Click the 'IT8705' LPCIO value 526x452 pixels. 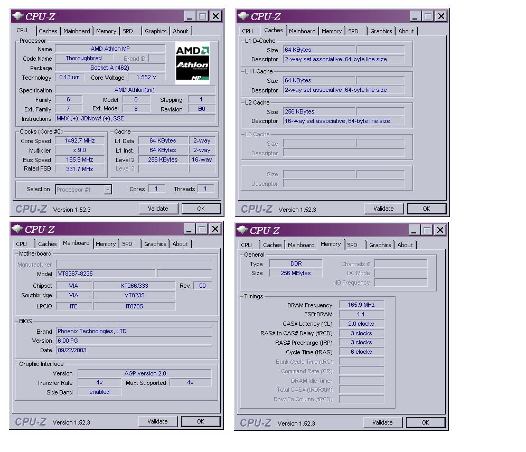point(134,306)
